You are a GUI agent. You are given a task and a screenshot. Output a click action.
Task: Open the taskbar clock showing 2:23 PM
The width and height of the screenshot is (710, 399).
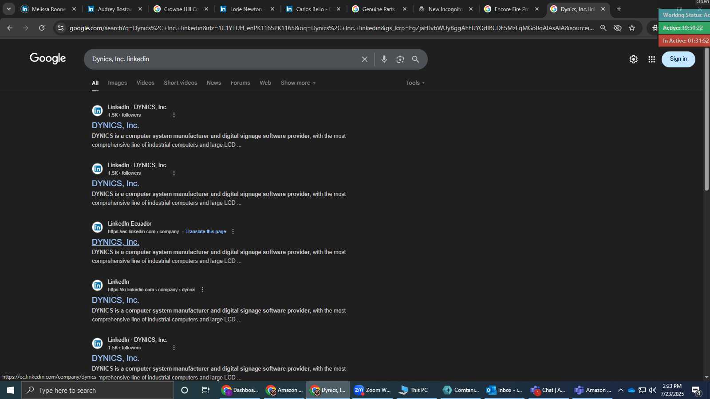[x=672, y=390]
